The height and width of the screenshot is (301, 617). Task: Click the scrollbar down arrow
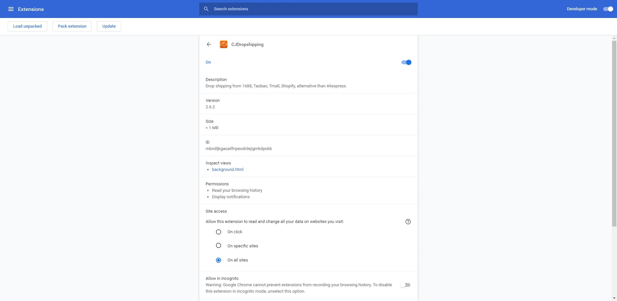pyautogui.click(x=614, y=298)
